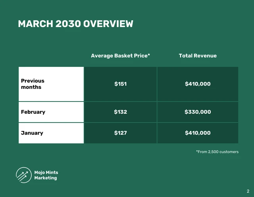Select the word Marketing beside the logo
The width and height of the screenshot is (254, 197).
(46, 178)
